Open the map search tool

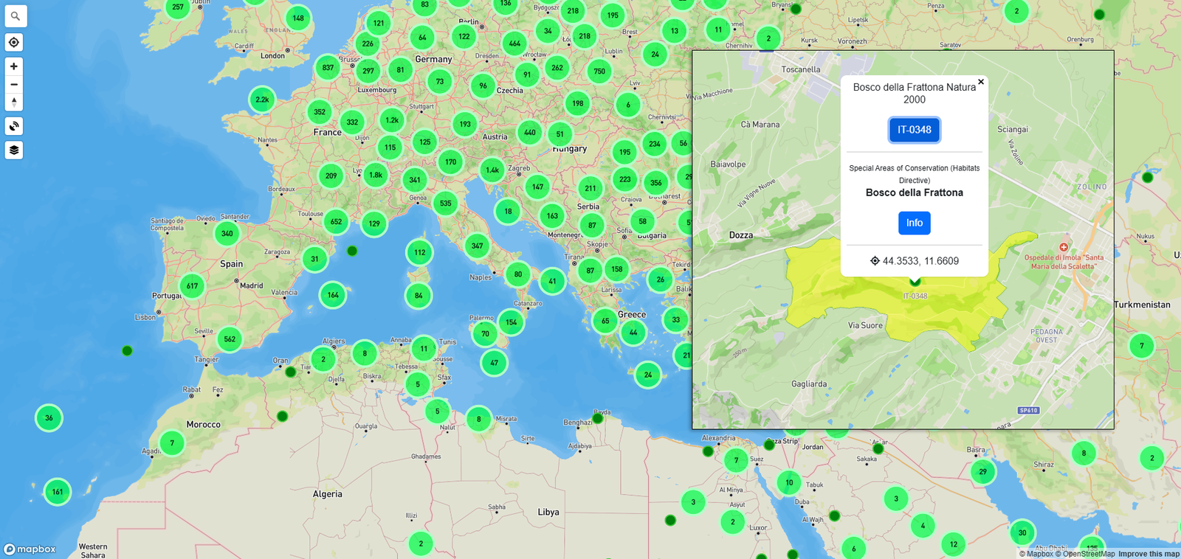point(15,16)
